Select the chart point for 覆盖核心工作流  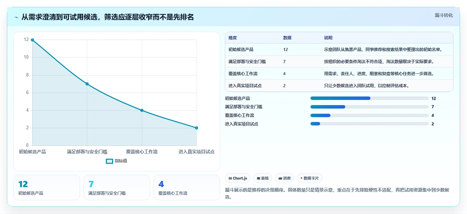[x=142, y=110]
